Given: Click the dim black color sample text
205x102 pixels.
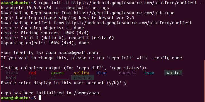Looking at the screenshot, I should point(12,73).
